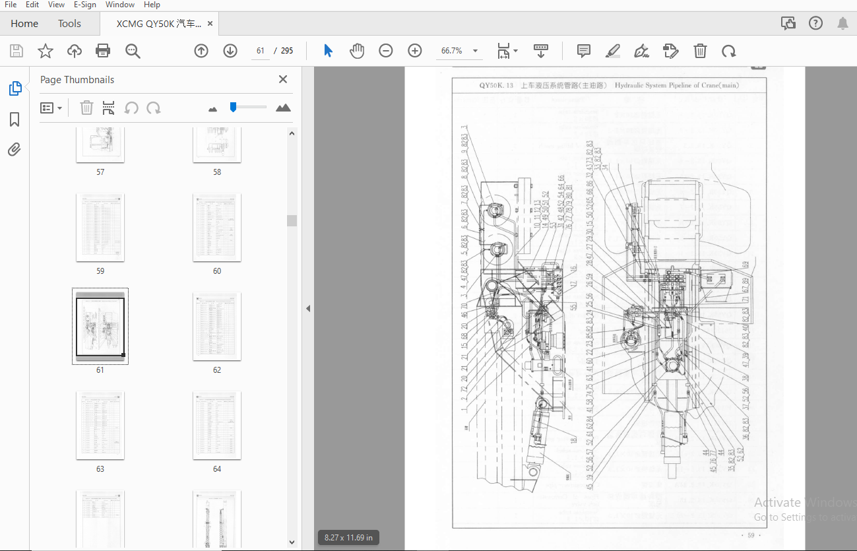The width and height of the screenshot is (857, 551).
Task: Reduce thumbnail size small mountain icon
Action: pyautogui.click(x=212, y=108)
